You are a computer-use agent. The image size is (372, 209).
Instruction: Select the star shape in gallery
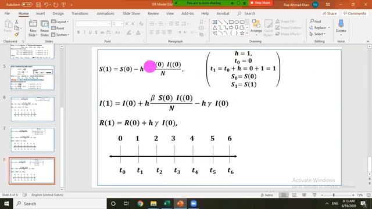pyautogui.click(x=242, y=33)
